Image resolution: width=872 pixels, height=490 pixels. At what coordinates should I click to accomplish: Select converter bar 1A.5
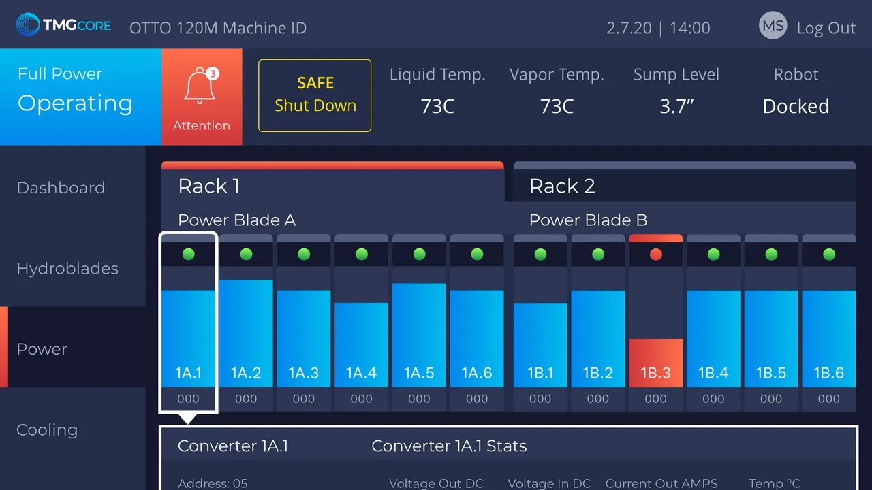[x=419, y=336]
